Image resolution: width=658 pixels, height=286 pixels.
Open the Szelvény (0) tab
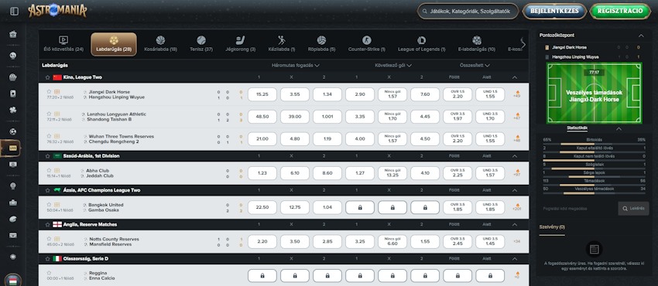pyautogui.click(x=552, y=227)
